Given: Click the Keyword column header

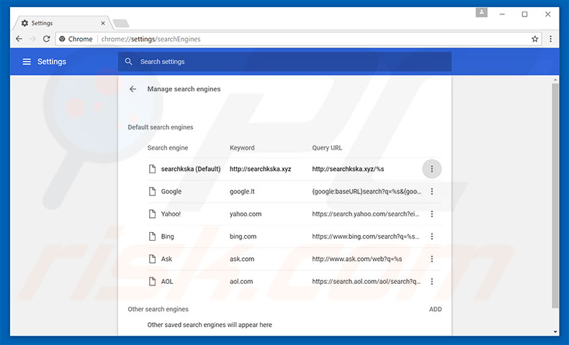Looking at the screenshot, I should click(242, 147).
